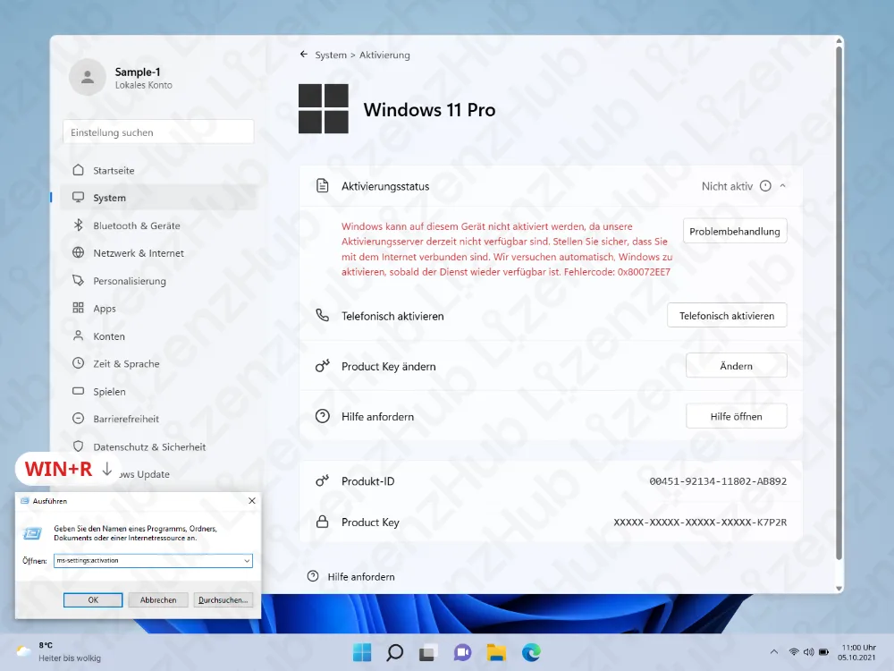
Task: Click the Problembehandlung button
Action: pyautogui.click(x=735, y=230)
